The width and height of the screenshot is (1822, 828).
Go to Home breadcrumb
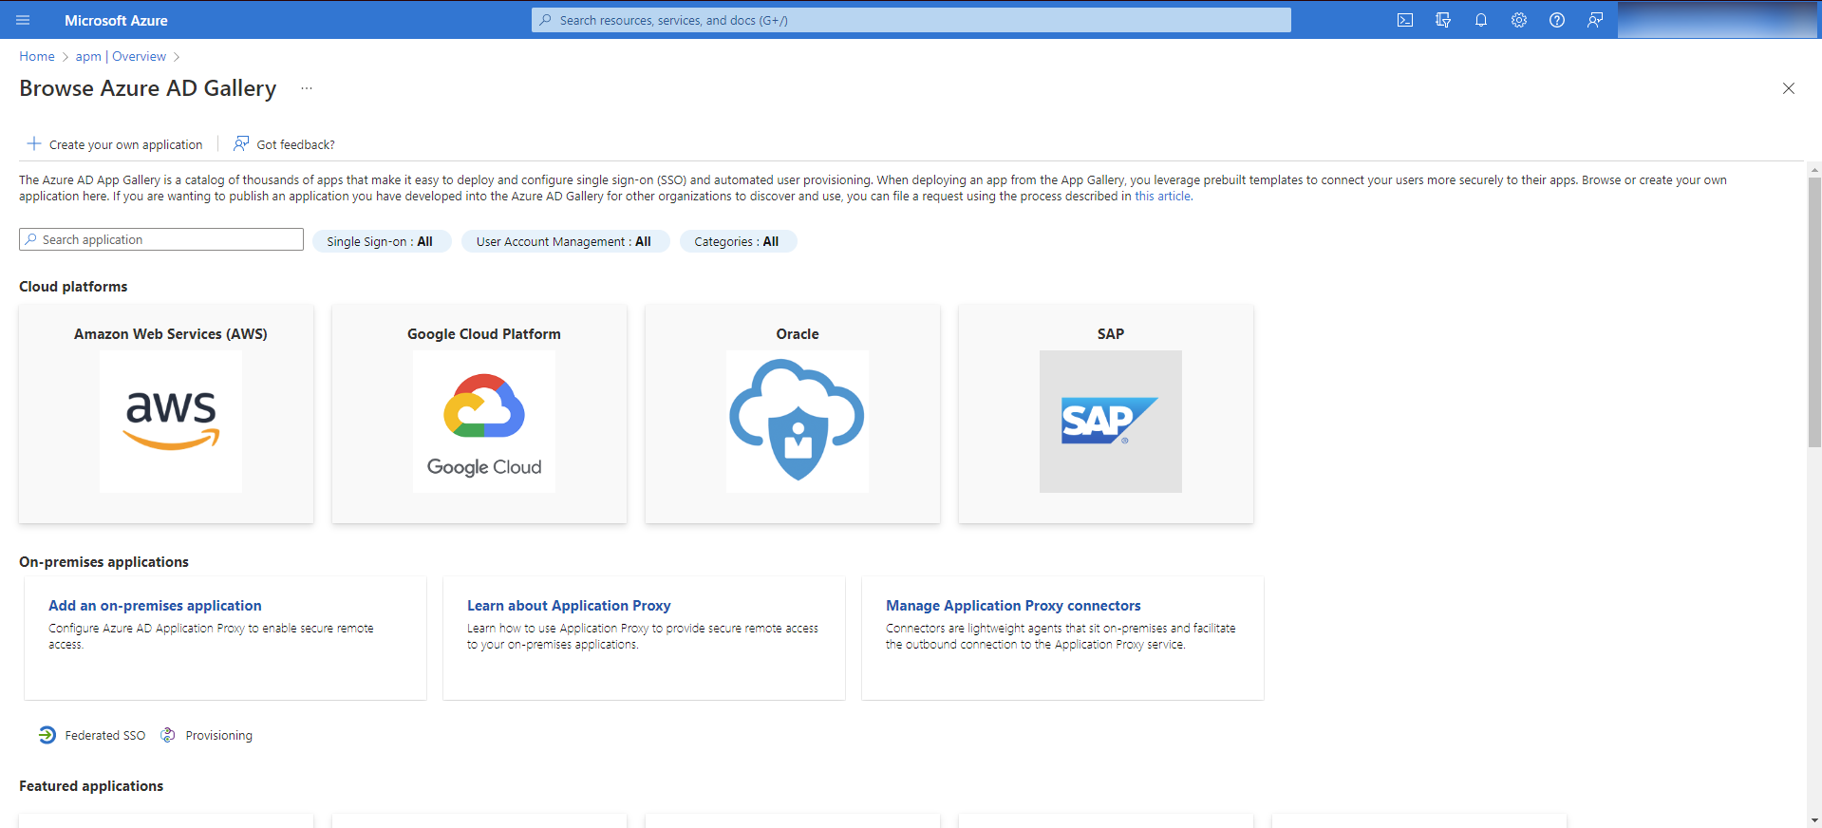(x=37, y=56)
